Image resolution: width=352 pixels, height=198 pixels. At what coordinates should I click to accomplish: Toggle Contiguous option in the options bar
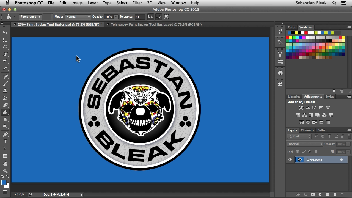(159, 17)
